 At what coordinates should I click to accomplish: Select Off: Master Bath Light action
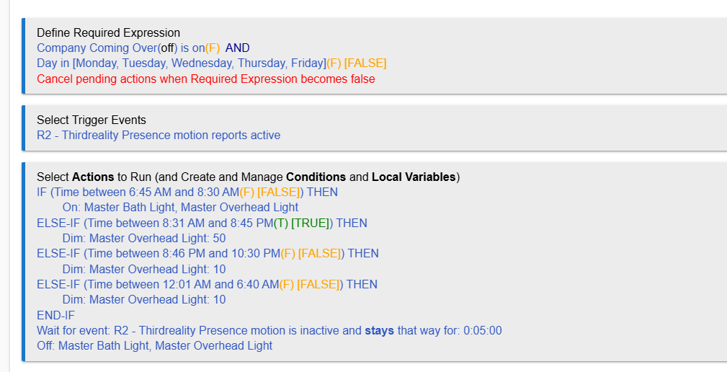[x=154, y=346]
